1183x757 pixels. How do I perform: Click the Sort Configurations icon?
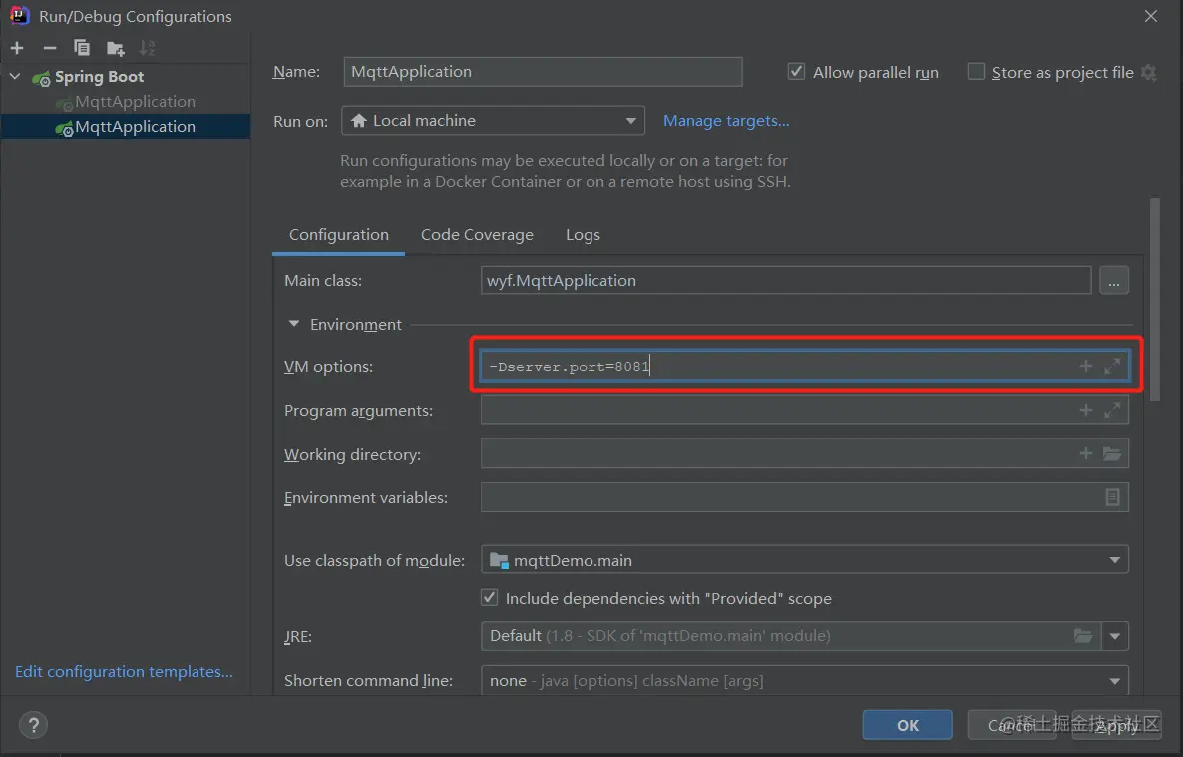point(147,48)
